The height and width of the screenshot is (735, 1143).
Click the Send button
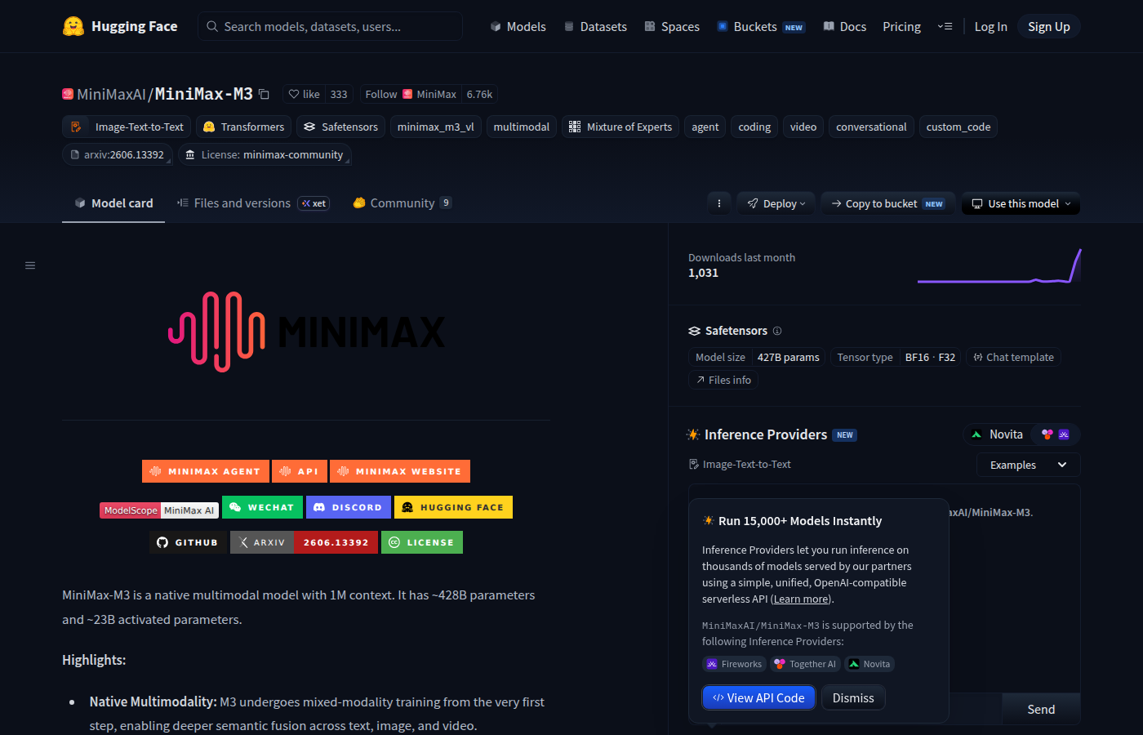click(1041, 709)
